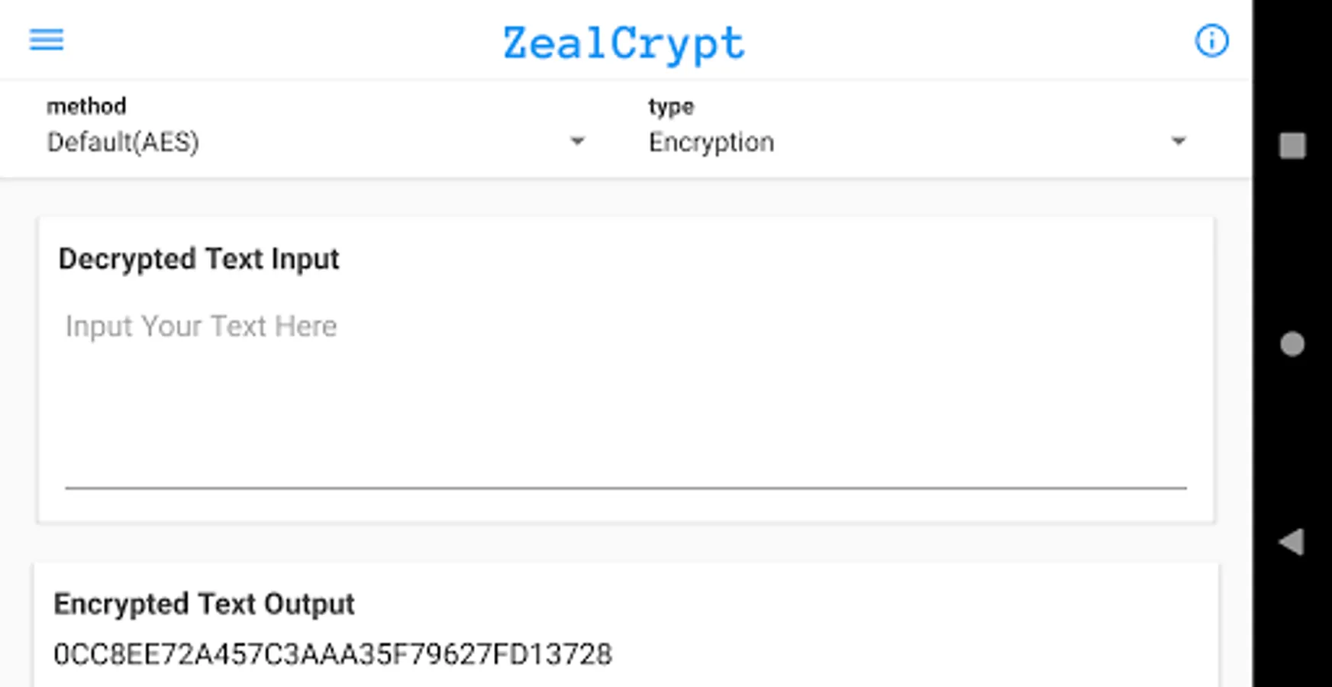
Task: Focus the 'Input Your Text Here' field
Action: (x=201, y=327)
